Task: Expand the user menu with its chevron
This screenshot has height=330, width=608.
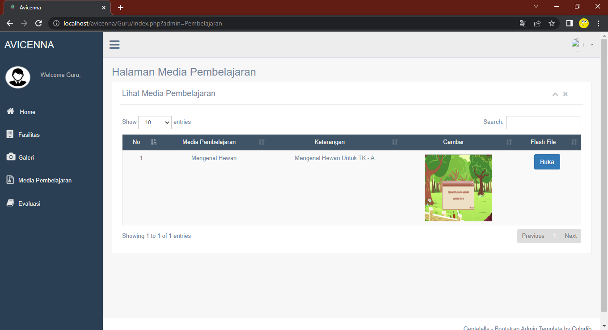Action: pyautogui.click(x=591, y=45)
